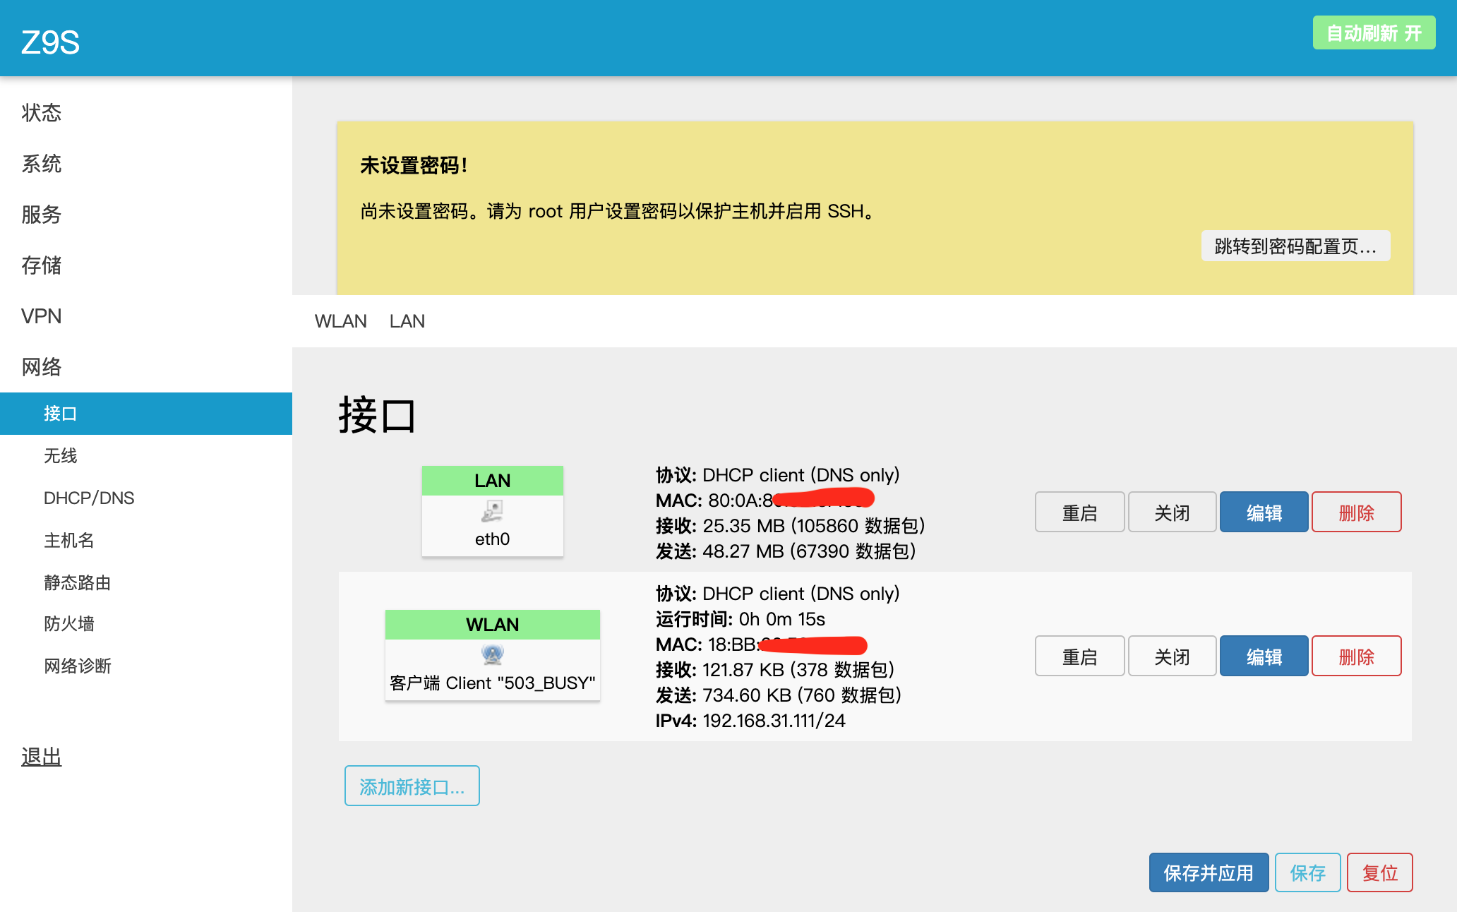Screen dimensions: 1457x912
Task: Click the 复位 reset button
Action: (x=1379, y=872)
